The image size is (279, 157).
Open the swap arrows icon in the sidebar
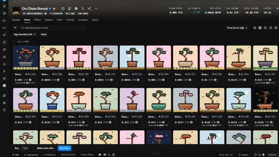[4, 35]
